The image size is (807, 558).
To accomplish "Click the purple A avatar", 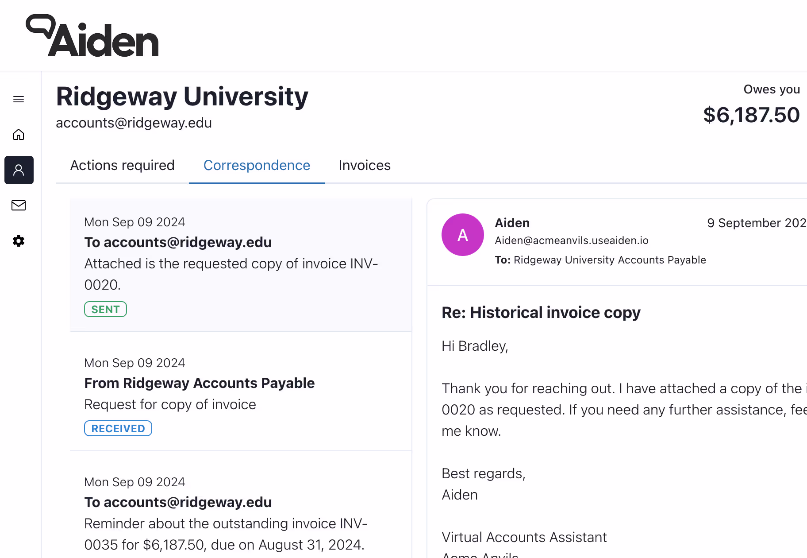I will pyautogui.click(x=462, y=235).
